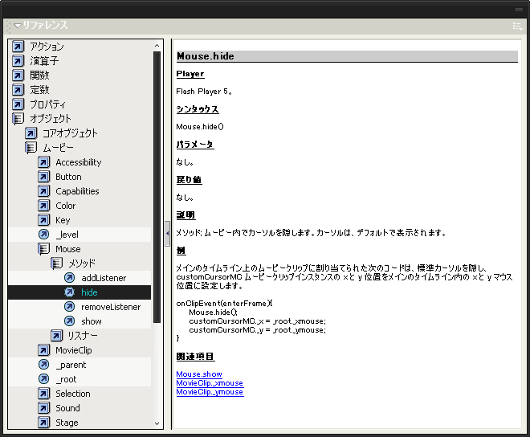Click the Selection book icon
Image resolution: width=530 pixels, height=437 pixels.
[x=43, y=394]
